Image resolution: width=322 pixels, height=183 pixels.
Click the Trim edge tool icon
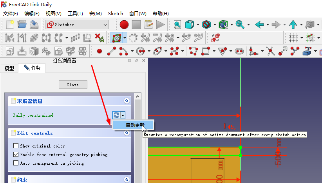pos(270,51)
